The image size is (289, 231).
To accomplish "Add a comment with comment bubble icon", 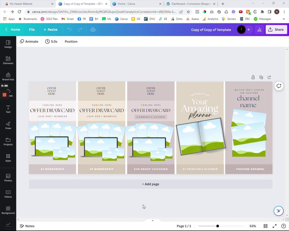I will (279, 86).
